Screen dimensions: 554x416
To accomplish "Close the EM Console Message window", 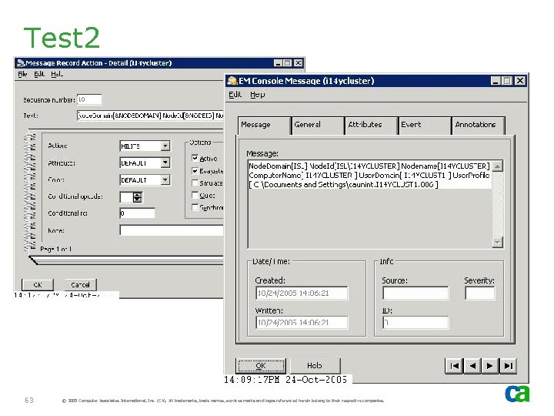I will [x=519, y=81].
